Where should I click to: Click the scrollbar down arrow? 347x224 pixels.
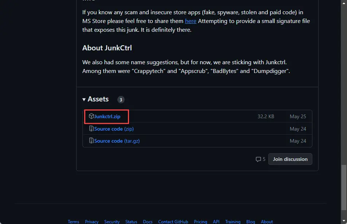click(x=344, y=221)
